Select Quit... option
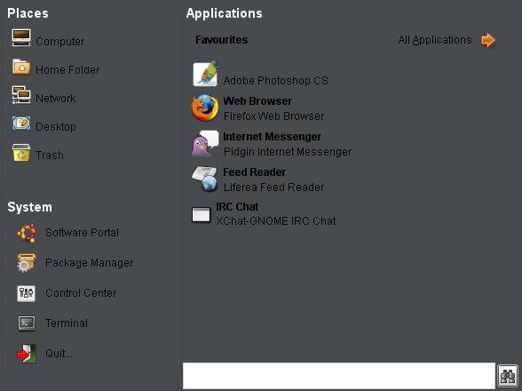This screenshot has height=391, width=522. (x=59, y=354)
